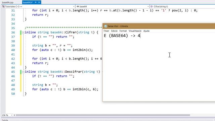Open the Ajuda menu in Notepad

click(146, 31)
